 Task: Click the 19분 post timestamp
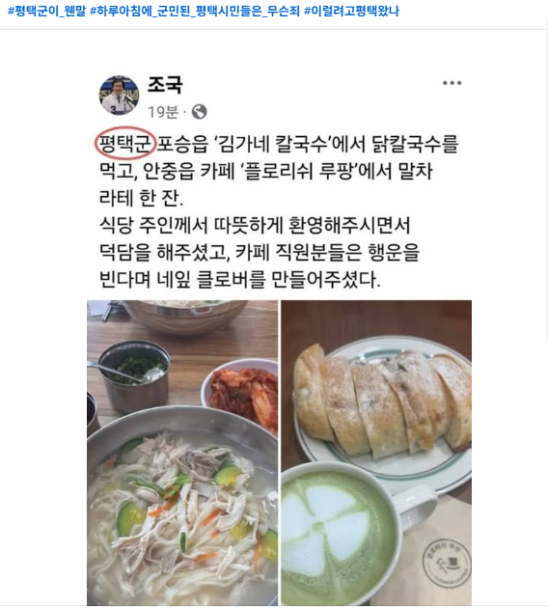(162, 112)
